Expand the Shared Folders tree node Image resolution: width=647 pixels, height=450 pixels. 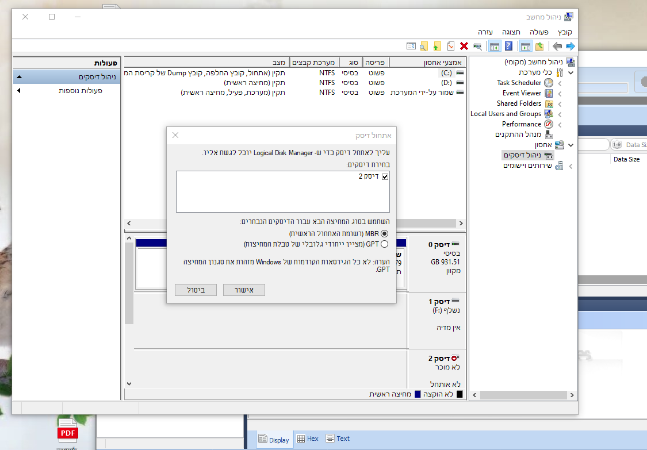coord(560,104)
